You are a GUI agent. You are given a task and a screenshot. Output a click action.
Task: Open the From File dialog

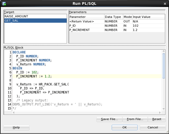pos(135,119)
